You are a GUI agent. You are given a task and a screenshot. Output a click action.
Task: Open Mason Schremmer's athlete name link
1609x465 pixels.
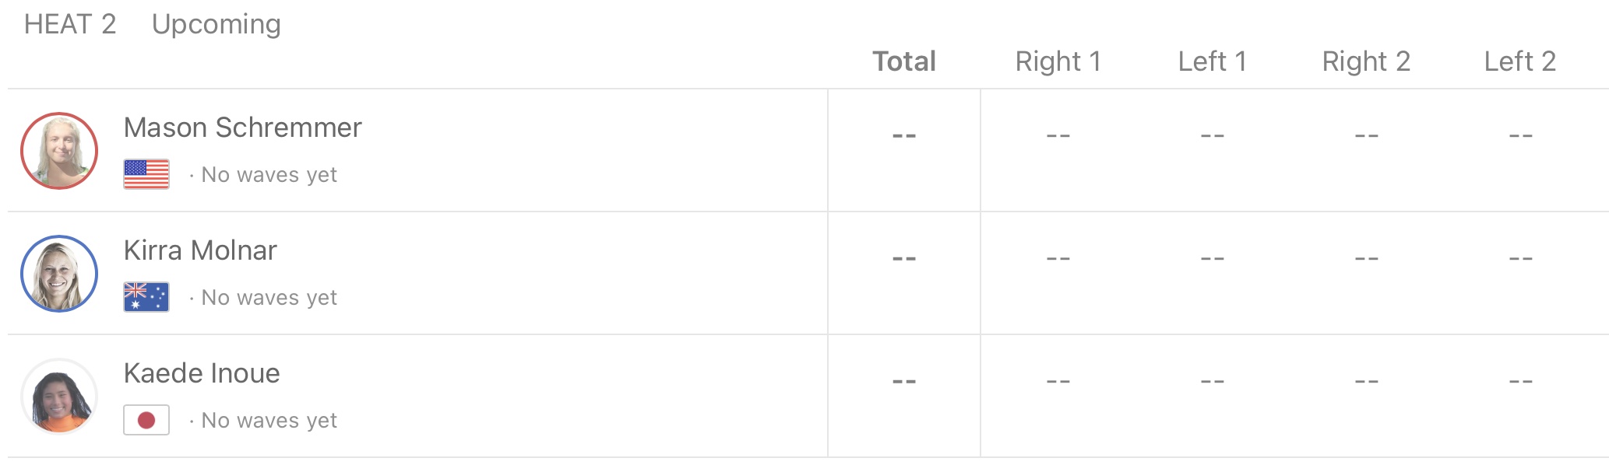[x=242, y=128]
